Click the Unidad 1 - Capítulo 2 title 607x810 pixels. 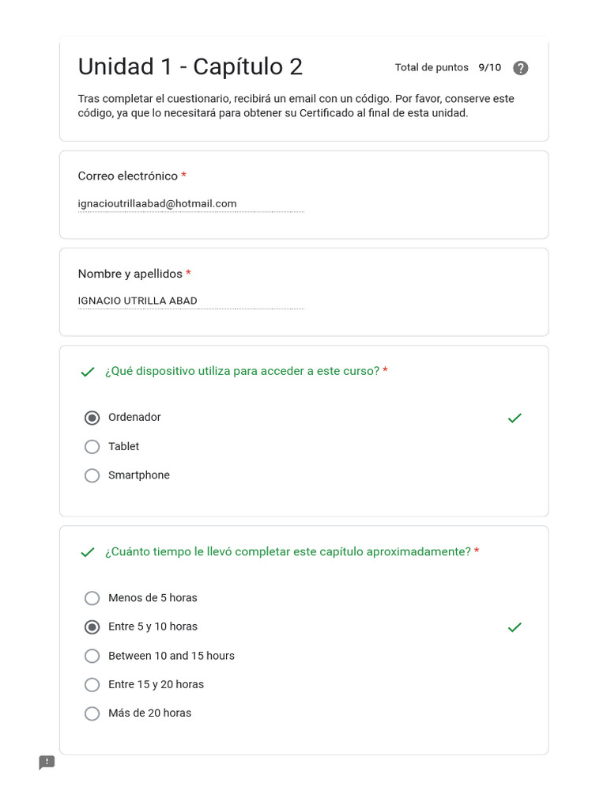(x=190, y=67)
